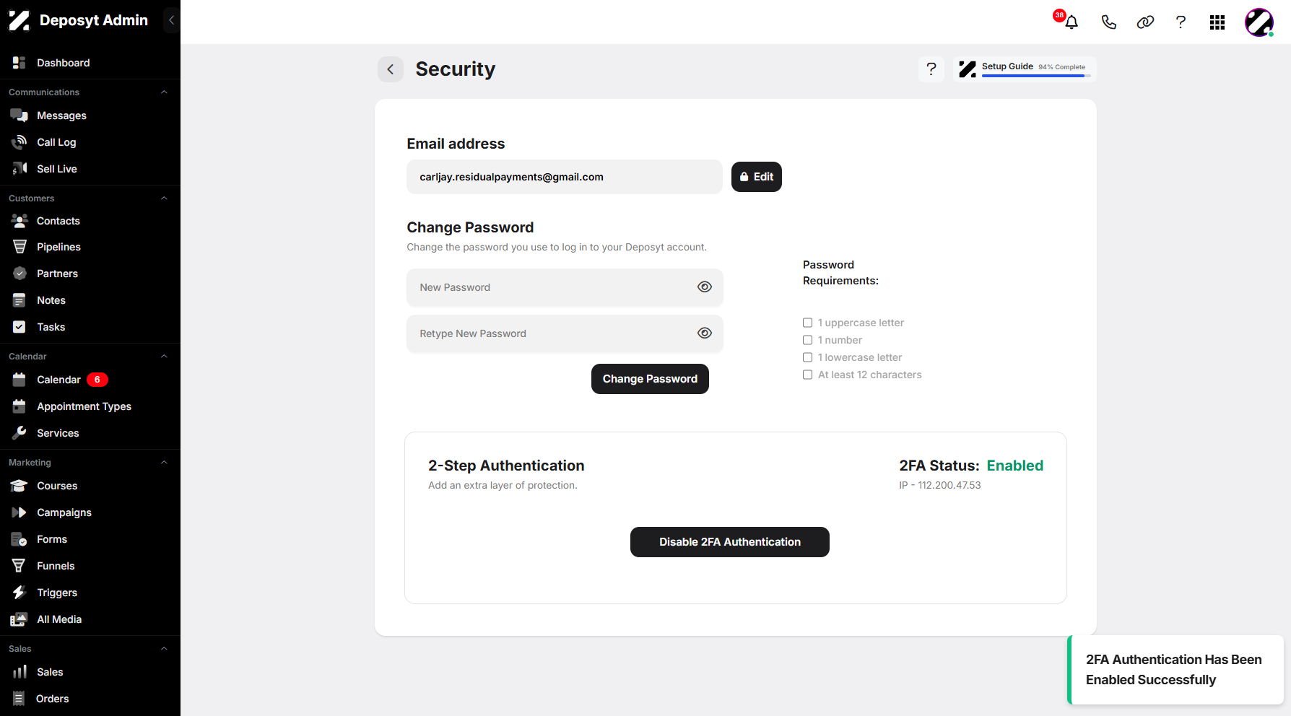Click the Retype New Password field

click(565, 333)
